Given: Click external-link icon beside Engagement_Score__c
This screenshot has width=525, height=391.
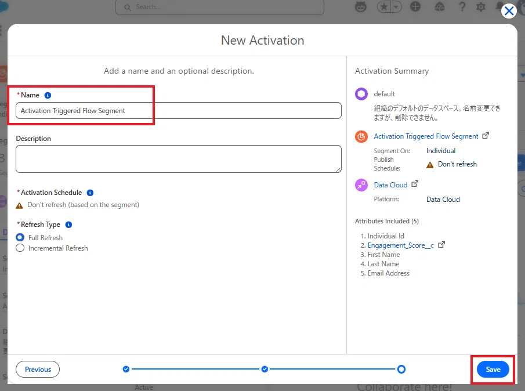Looking at the screenshot, I should 441,244.
